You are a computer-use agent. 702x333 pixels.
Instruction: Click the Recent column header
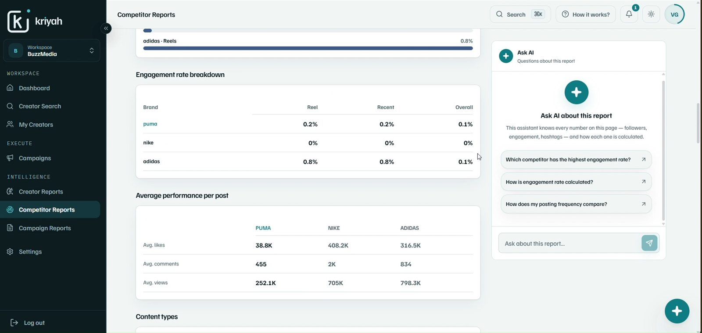[x=386, y=107]
